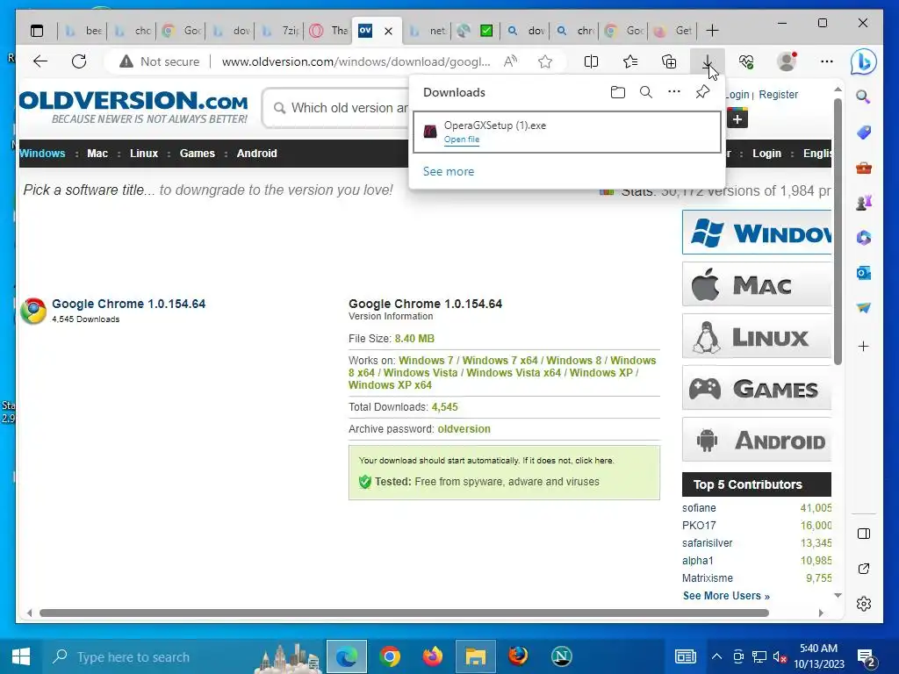Click the OldVersion.com logo
This screenshot has width=899, height=674.
[x=133, y=106]
